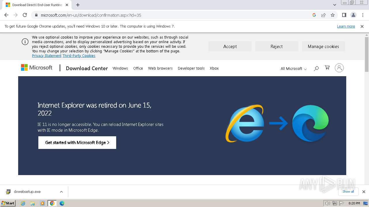Close the Download DirectX tab

pos(67,5)
